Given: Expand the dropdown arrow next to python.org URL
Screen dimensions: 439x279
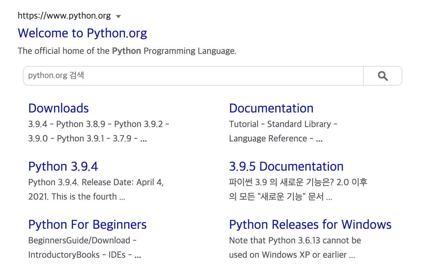Looking at the screenshot, I should 118,16.
